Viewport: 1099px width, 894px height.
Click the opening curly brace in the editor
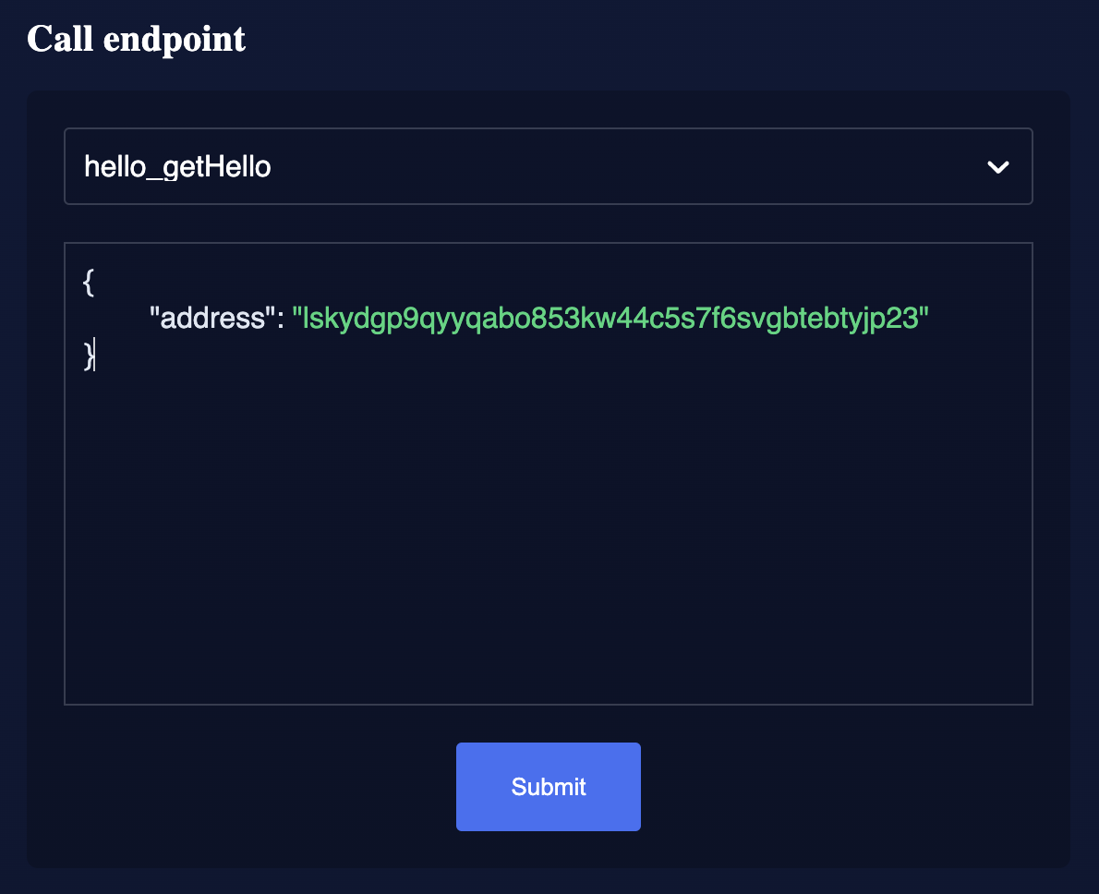[88, 282]
